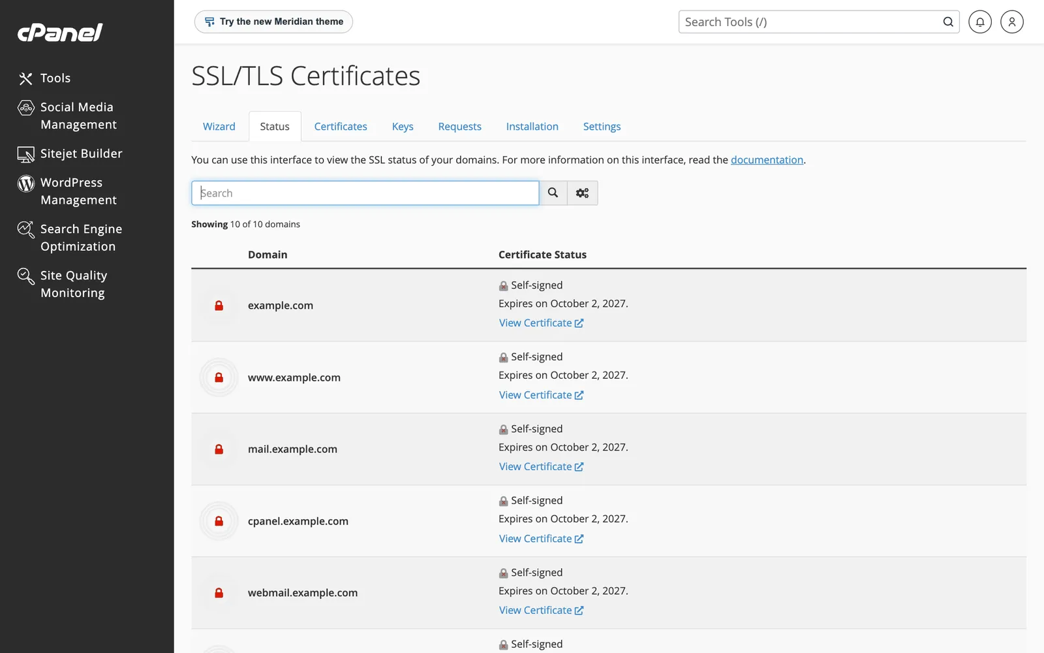Image resolution: width=1044 pixels, height=653 pixels.
Task: Click the Self-signed lock icon for cpanel.example.com
Action: click(x=503, y=502)
